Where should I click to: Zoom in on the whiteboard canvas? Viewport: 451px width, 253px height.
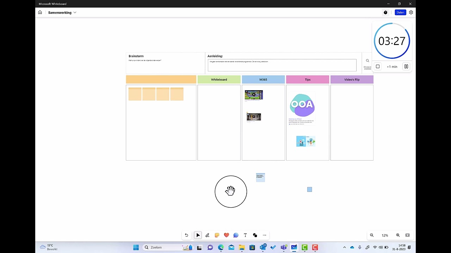(x=398, y=235)
